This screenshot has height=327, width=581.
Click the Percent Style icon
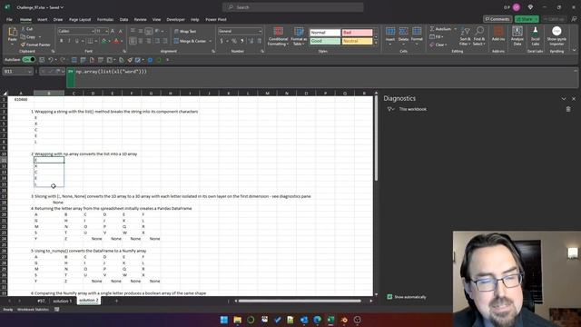(234, 41)
